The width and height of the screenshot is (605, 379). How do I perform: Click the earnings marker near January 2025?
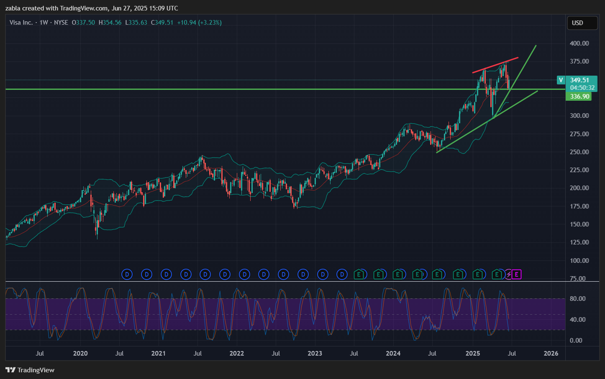click(x=477, y=275)
